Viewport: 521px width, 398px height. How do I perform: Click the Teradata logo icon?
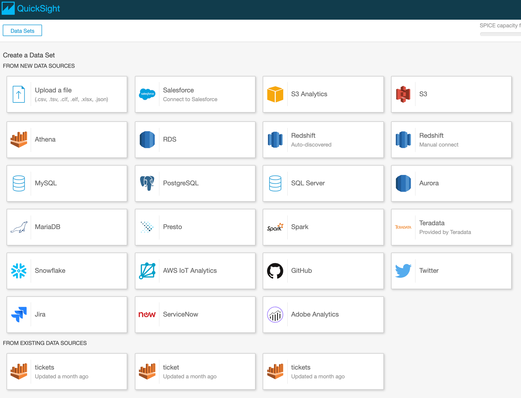[x=403, y=227]
